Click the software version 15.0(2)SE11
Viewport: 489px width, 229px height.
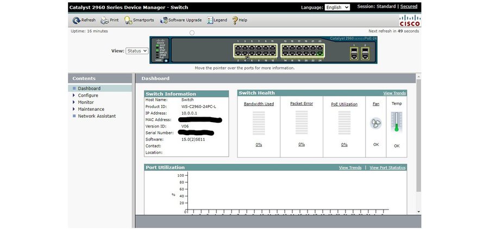[193, 139]
